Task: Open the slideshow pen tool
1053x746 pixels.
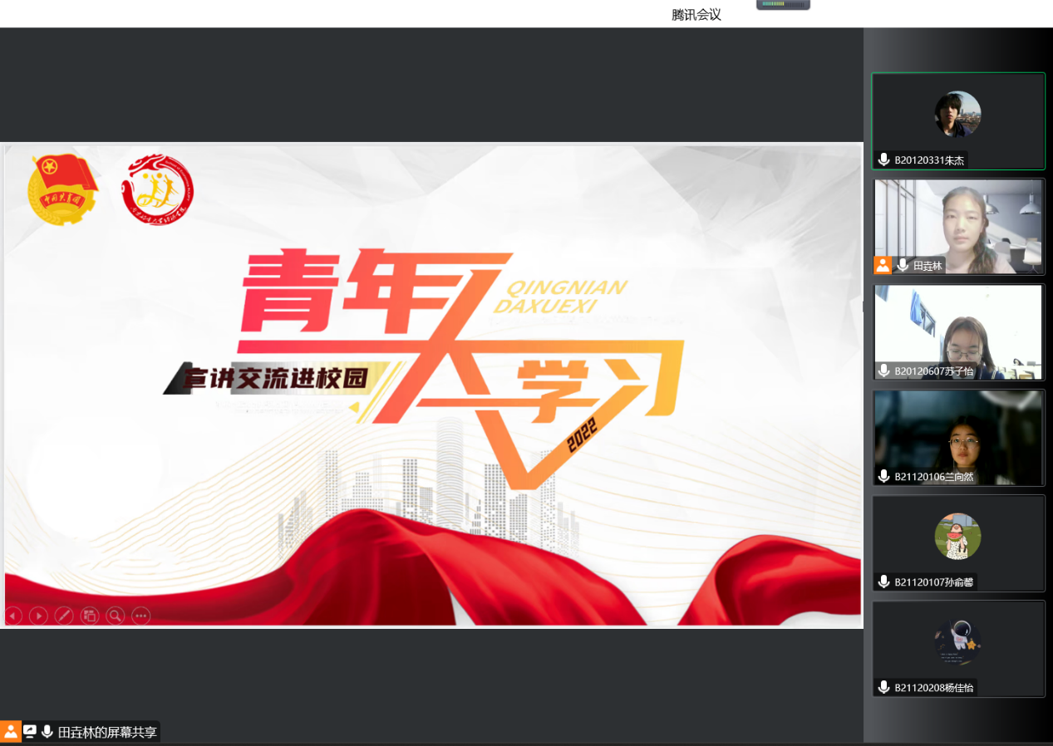Action: (64, 616)
